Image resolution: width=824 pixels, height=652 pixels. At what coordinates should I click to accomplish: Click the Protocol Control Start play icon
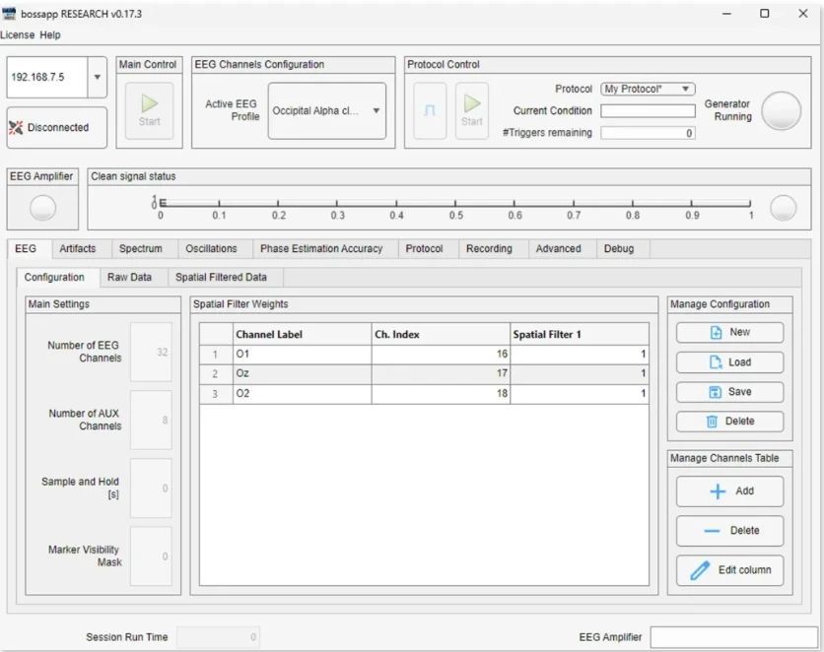[x=472, y=102]
